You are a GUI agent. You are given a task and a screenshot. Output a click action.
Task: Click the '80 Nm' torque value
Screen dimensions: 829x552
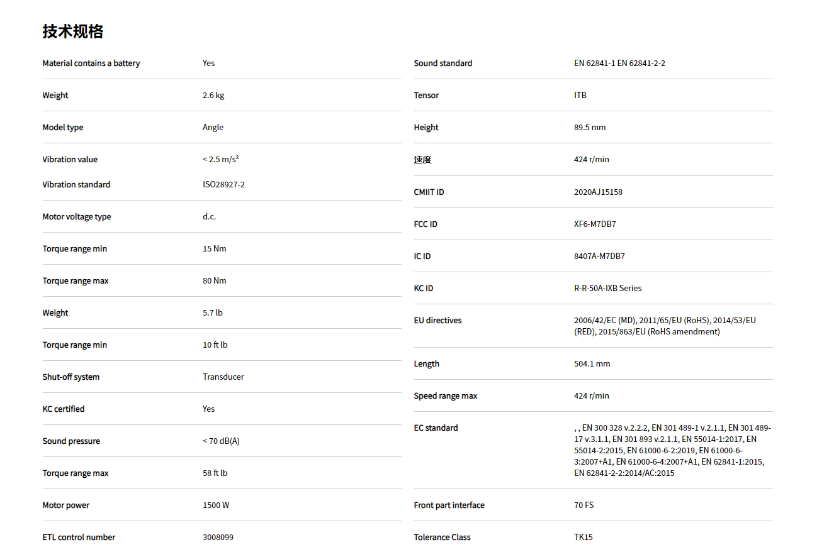tap(214, 280)
